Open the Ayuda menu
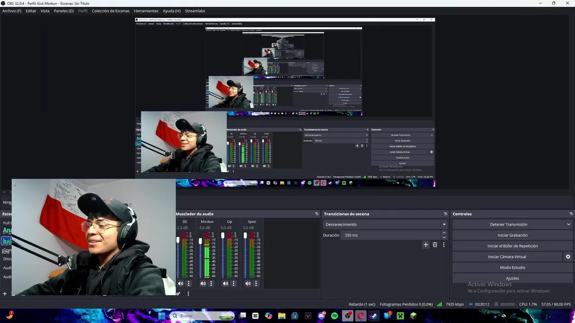The image size is (575, 323). (172, 11)
